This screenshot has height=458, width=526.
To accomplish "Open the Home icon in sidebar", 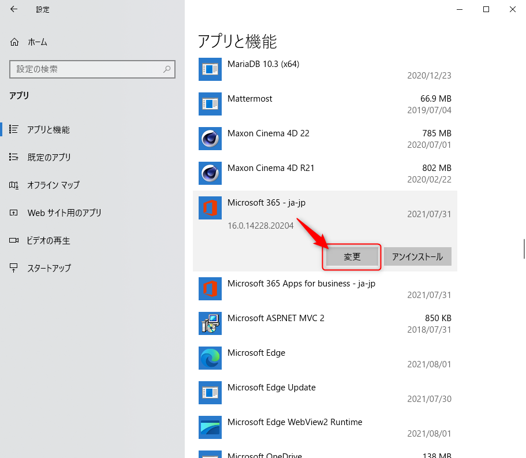I will click(14, 42).
